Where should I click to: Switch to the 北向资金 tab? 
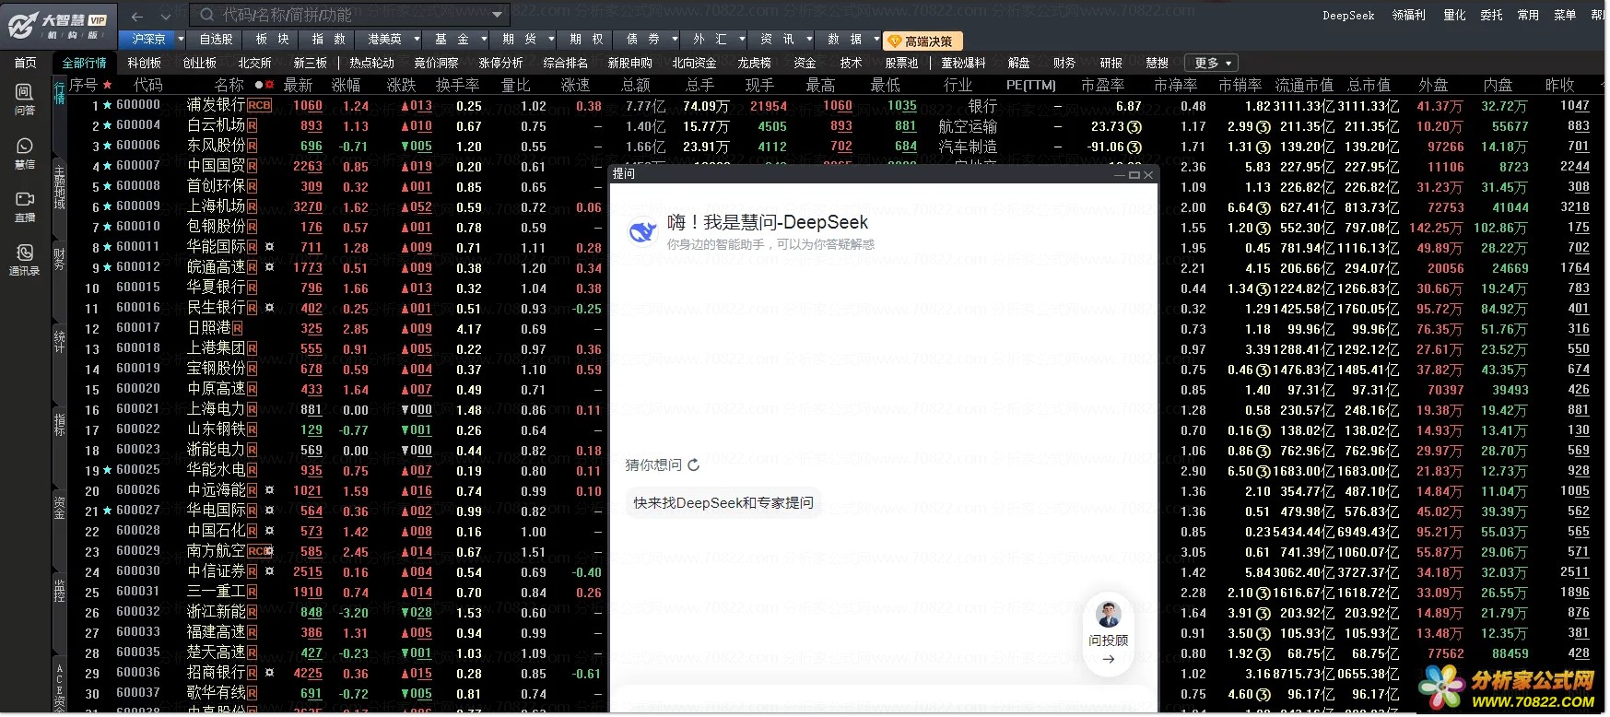click(x=694, y=64)
